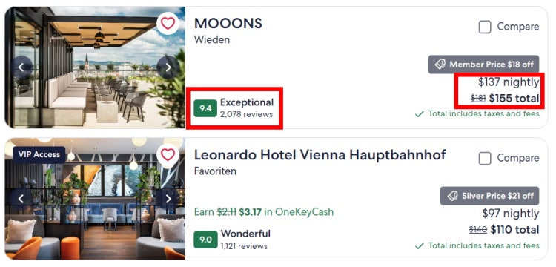This screenshot has width=556, height=267.
Task: Click the VIP Access badge
Action: (39, 154)
